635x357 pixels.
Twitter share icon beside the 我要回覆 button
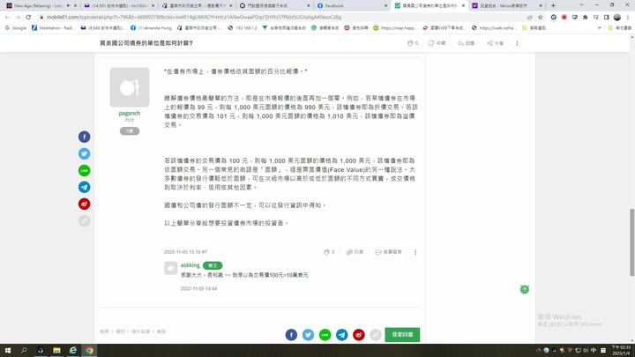point(308,335)
